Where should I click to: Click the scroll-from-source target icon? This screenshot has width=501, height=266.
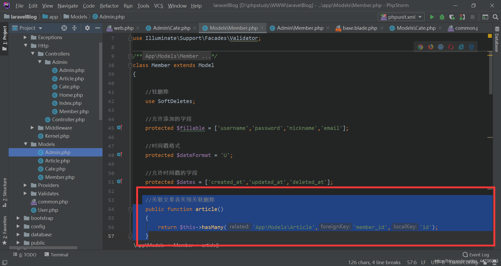coord(64,28)
